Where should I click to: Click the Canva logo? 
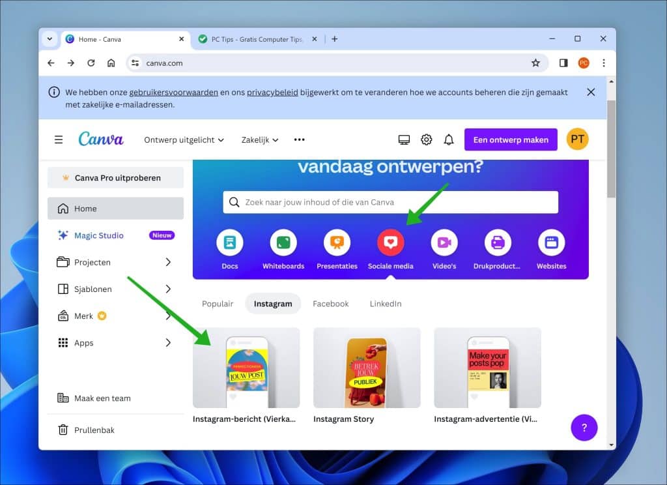coord(101,140)
